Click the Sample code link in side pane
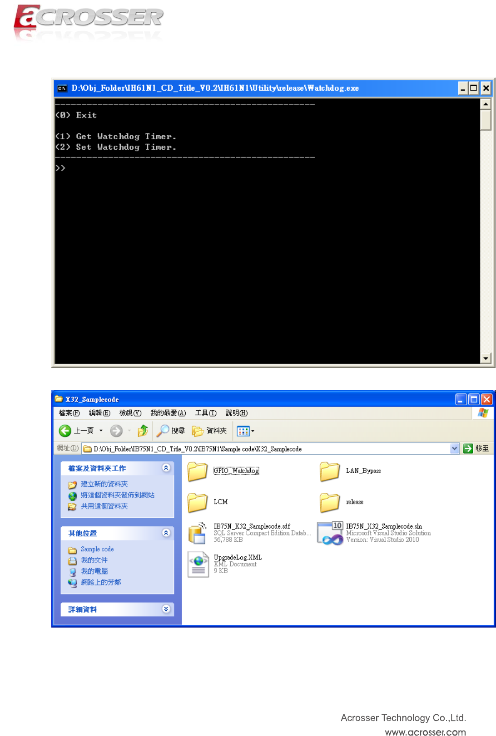The image size is (496, 736). 97,549
